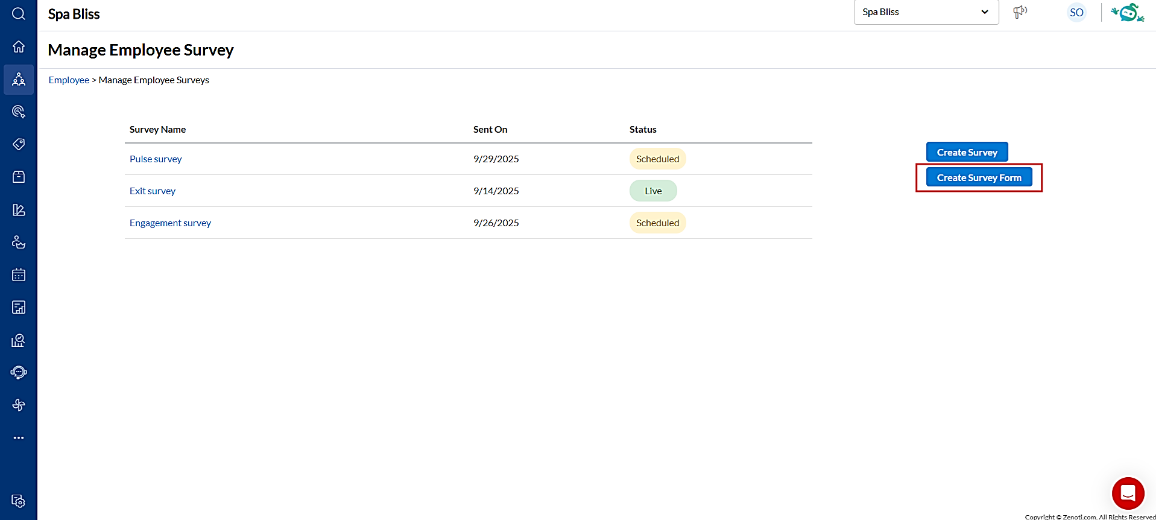Expand the Spa Bliss center dropdown
The width and height of the screenshot is (1156, 520).
click(926, 12)
